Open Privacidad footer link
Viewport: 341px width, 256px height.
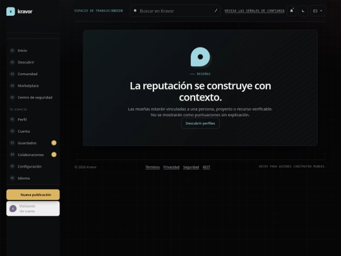[171, 167]
